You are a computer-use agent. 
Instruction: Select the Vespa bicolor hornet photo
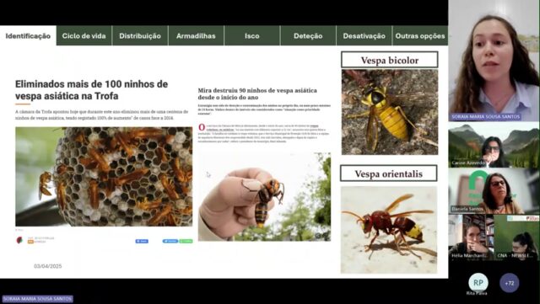[390, 112]
